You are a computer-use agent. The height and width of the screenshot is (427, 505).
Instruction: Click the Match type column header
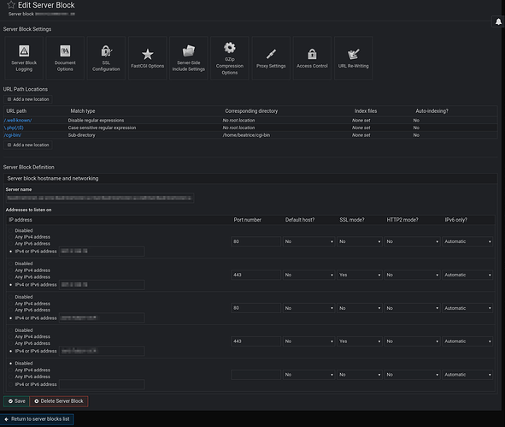pos(83,111)
